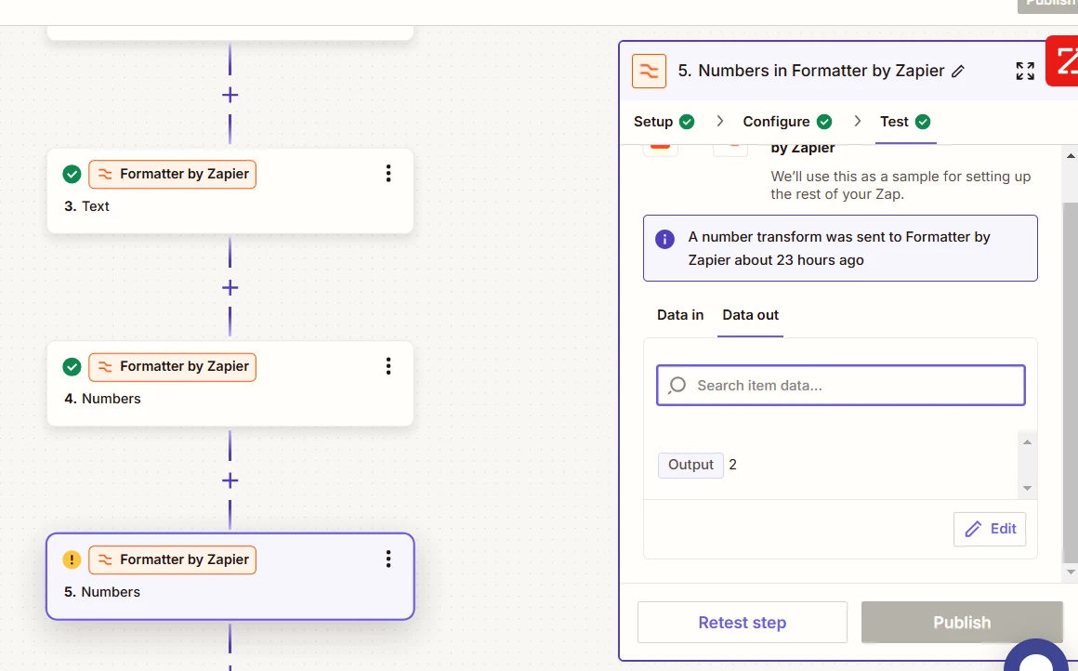Click the Formatter by Zapier badge on step 5
1078x671 pixels.
click(173, 559)
